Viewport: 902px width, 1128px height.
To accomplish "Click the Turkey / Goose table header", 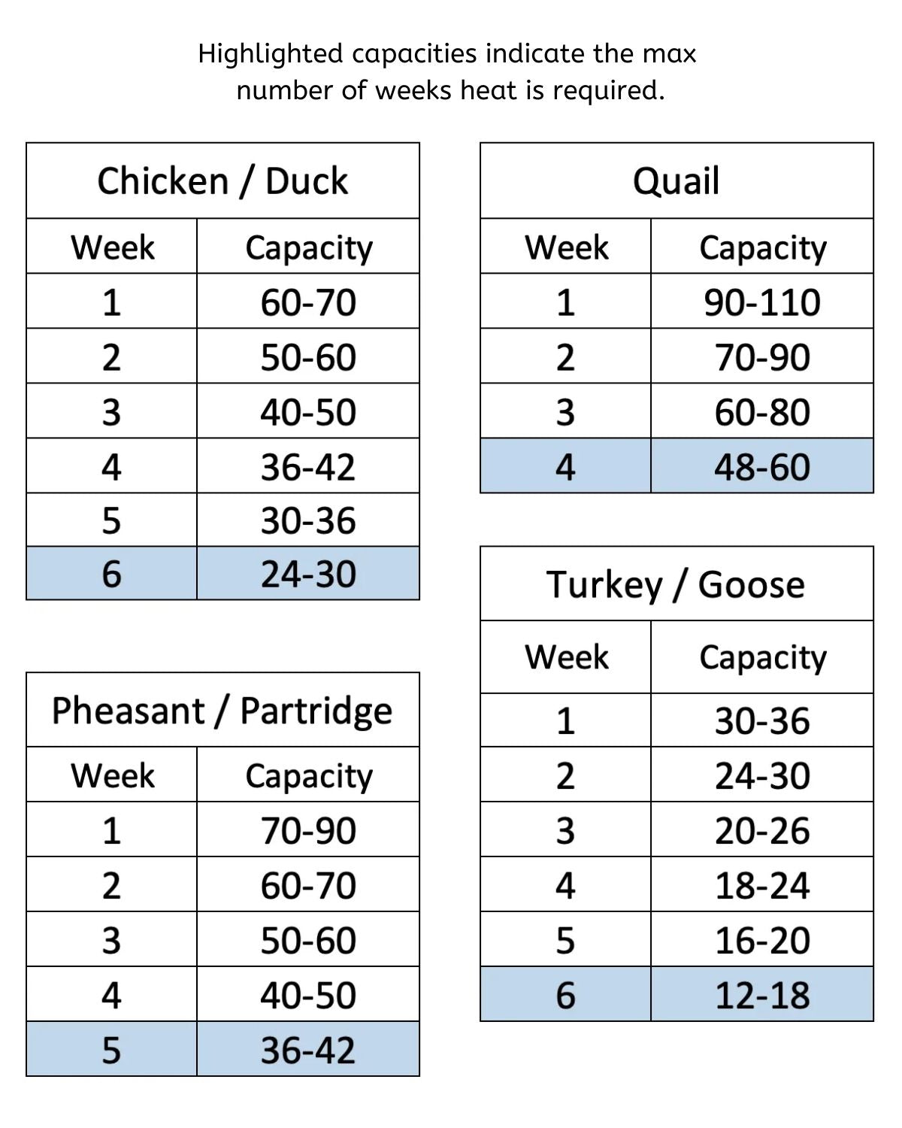I will 676,584.
